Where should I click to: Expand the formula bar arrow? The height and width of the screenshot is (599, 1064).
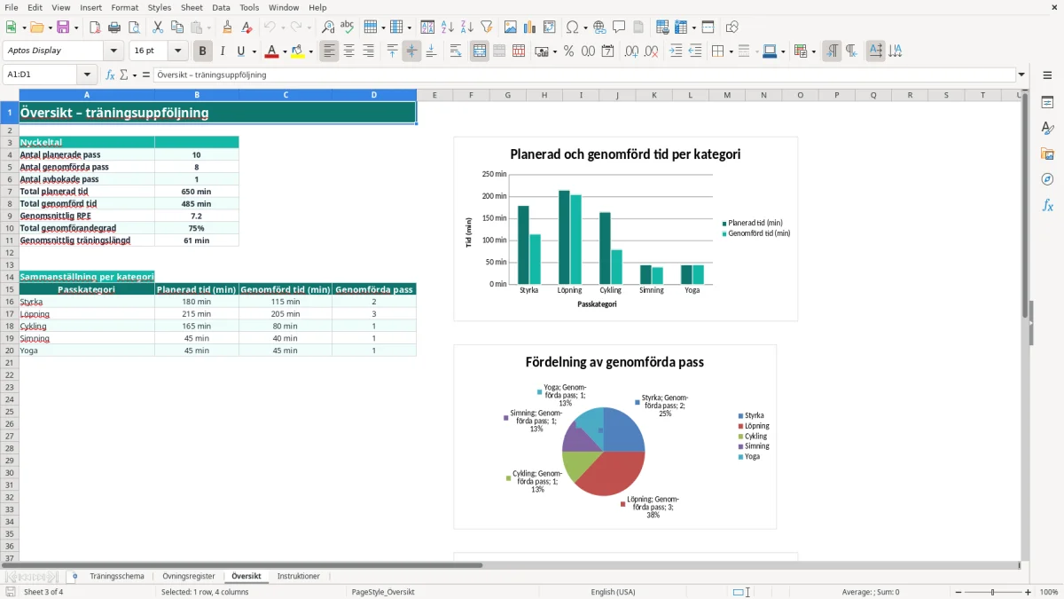pos(1021,75)
